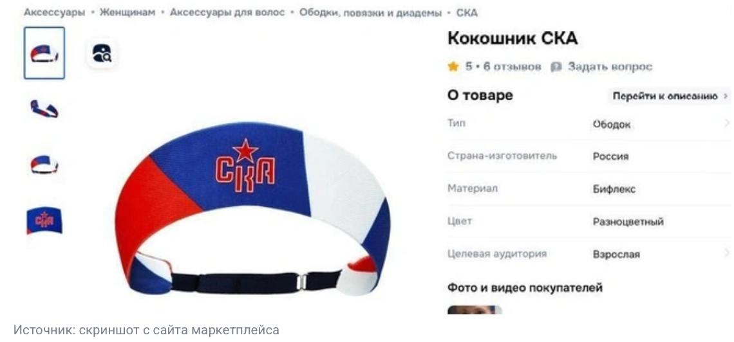Expand the Целевая аудитория row chevron

tap(726, 253)
